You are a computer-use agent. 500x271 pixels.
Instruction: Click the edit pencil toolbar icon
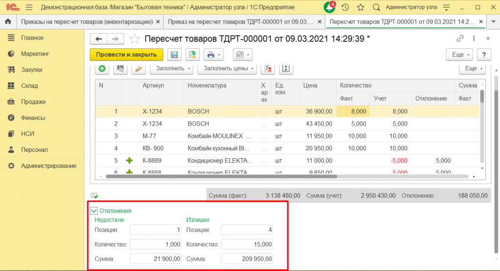coord(138,68)
